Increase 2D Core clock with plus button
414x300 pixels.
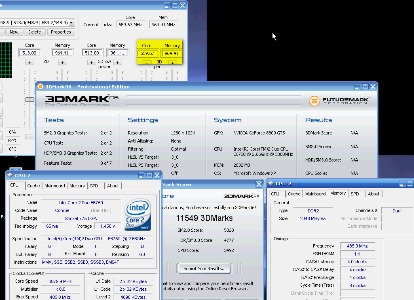(30, 63)
